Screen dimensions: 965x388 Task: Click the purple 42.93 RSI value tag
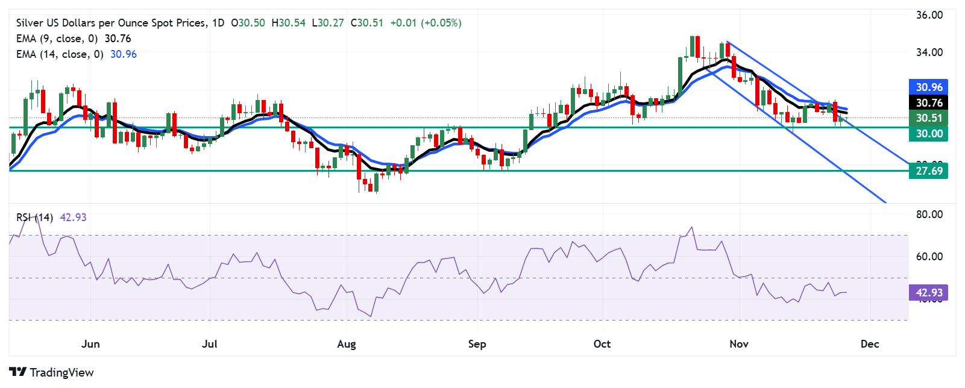[928, 293]
